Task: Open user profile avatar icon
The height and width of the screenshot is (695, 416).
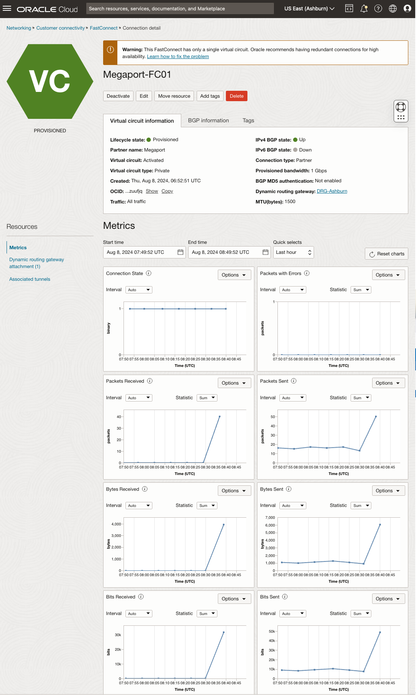Action: tap(407, 8)
